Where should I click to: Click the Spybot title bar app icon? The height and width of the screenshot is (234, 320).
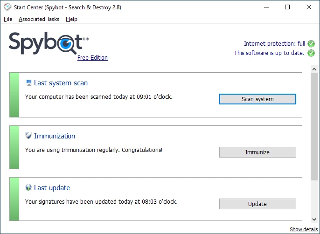(x=7, y=7)
